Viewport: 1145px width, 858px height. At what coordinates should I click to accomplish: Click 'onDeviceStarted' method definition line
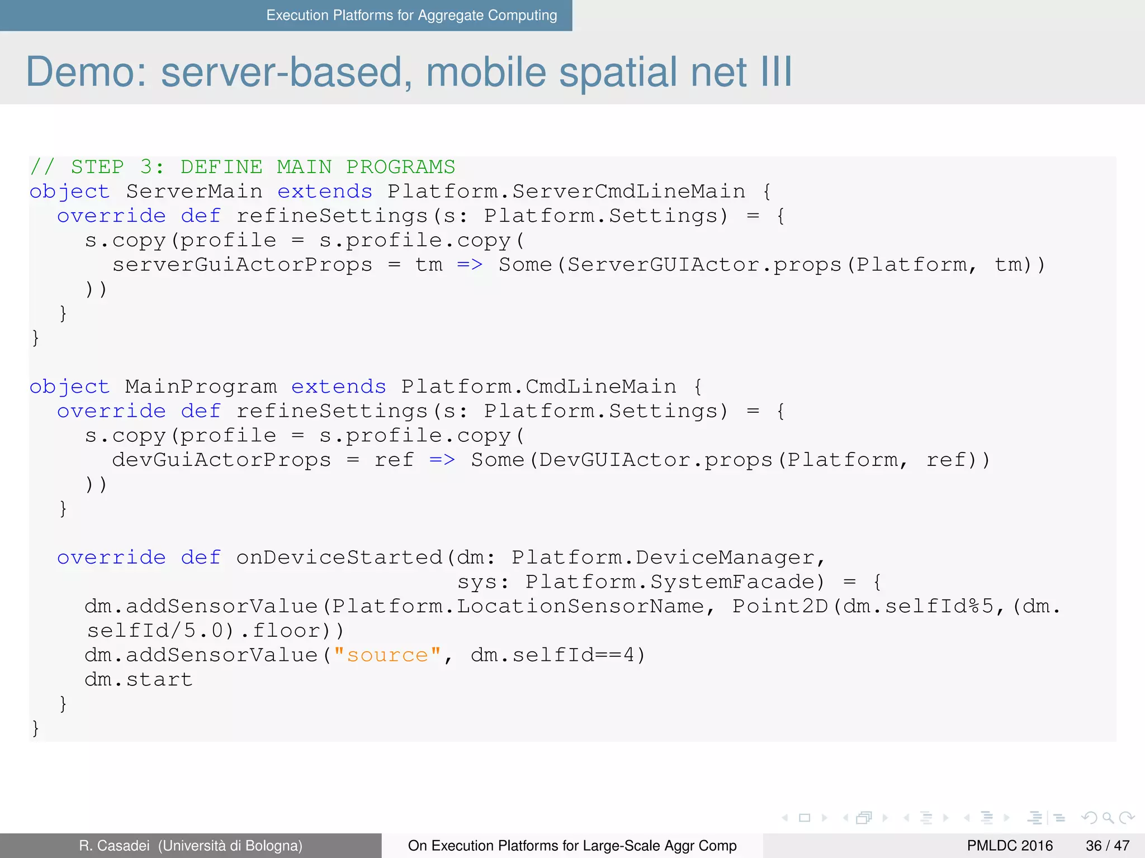(441, 557)
